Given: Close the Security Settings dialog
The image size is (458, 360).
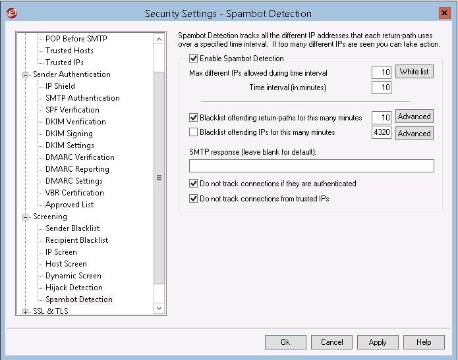Looking at the screenshot, I should (x=444, y=13).
